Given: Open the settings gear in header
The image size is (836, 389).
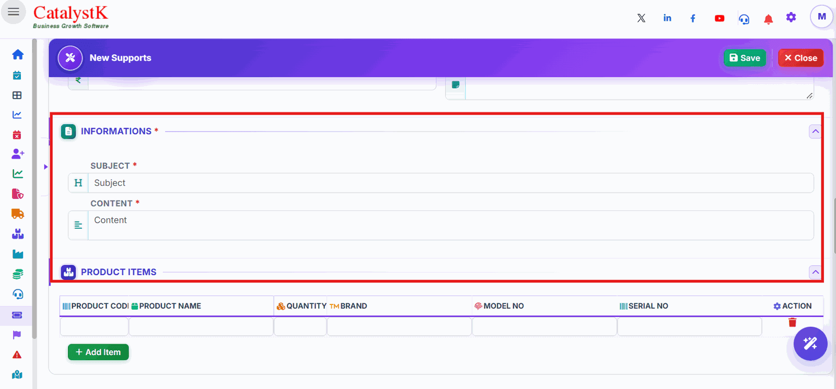Looking at the screenshot, I should 791,17.
